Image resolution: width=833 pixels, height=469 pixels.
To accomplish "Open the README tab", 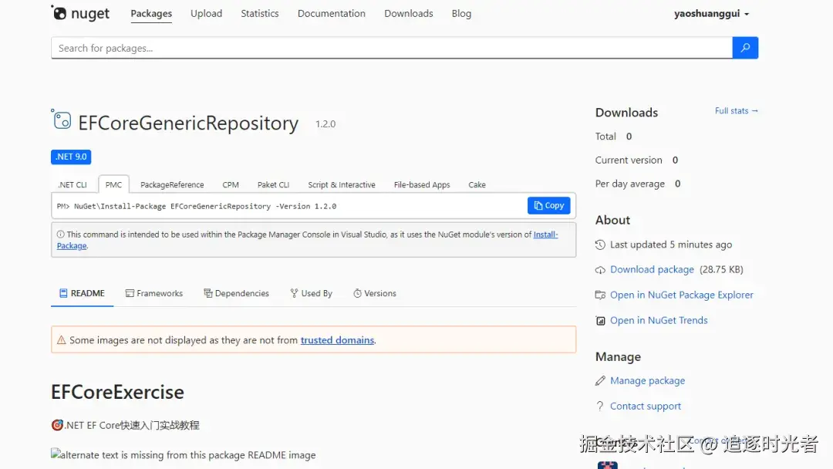I will click(x=82, y=293).
